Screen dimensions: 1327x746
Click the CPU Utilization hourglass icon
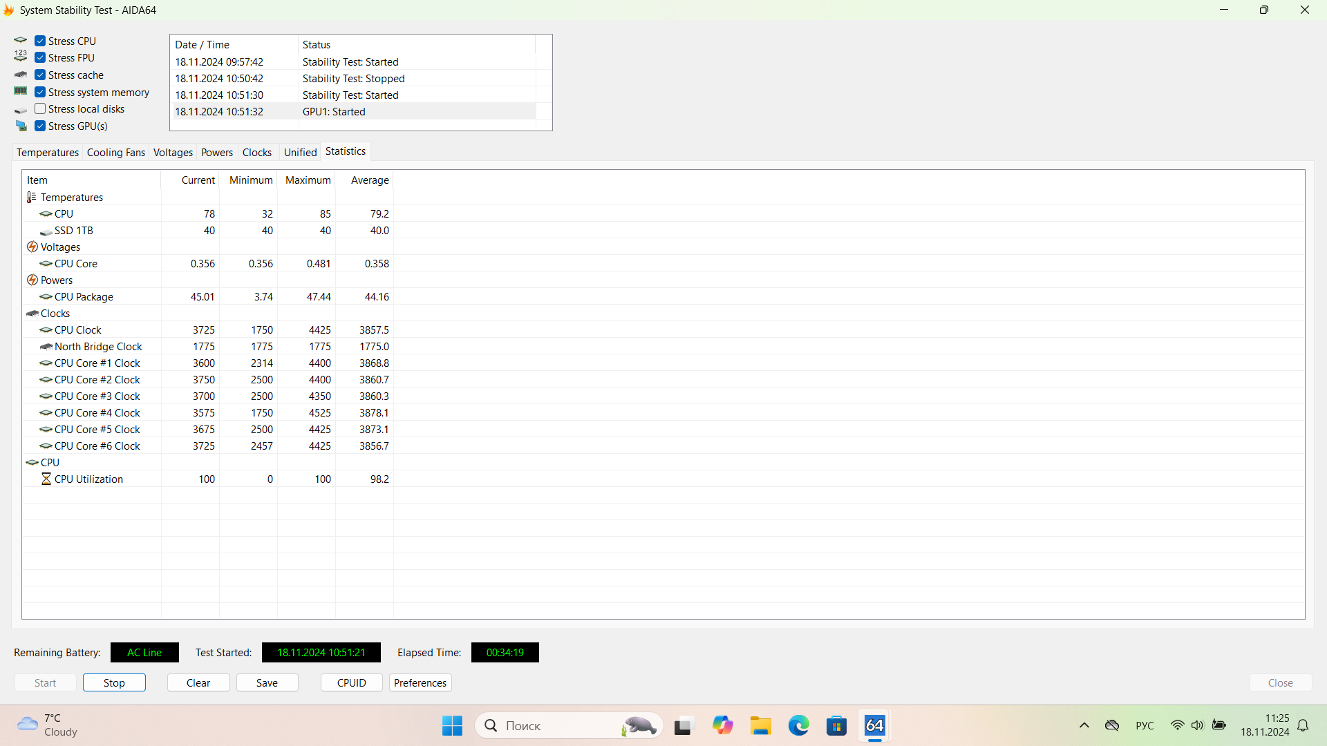[46, 479]
